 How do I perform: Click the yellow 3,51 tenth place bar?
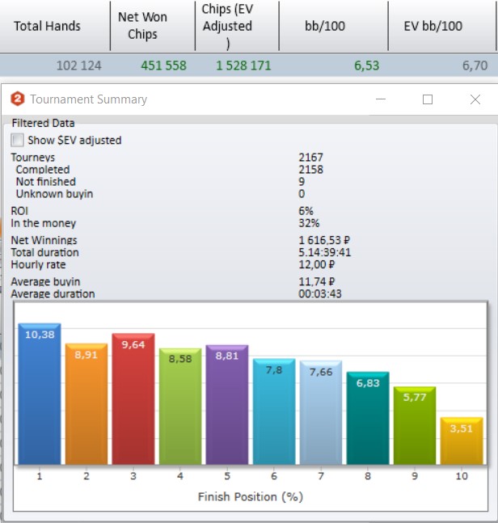[x=462, y=441]
